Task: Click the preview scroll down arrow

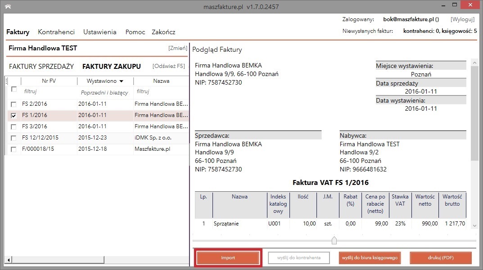Action: (474, 225)
